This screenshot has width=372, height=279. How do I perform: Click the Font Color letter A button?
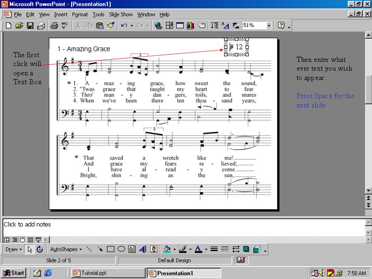(x=198, y=249)
